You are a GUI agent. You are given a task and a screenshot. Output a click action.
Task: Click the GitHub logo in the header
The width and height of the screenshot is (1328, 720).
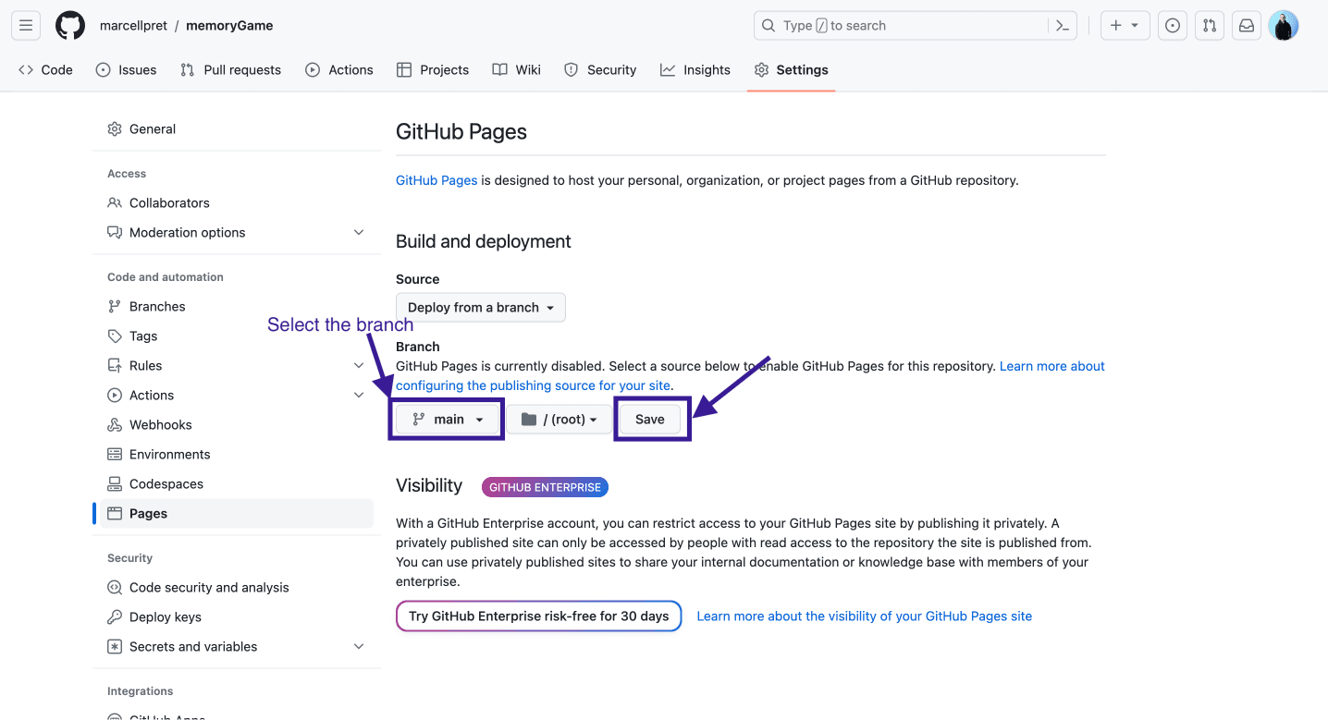tap(70, 25)
